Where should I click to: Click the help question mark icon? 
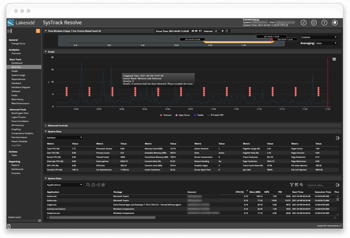click(324, 23)
